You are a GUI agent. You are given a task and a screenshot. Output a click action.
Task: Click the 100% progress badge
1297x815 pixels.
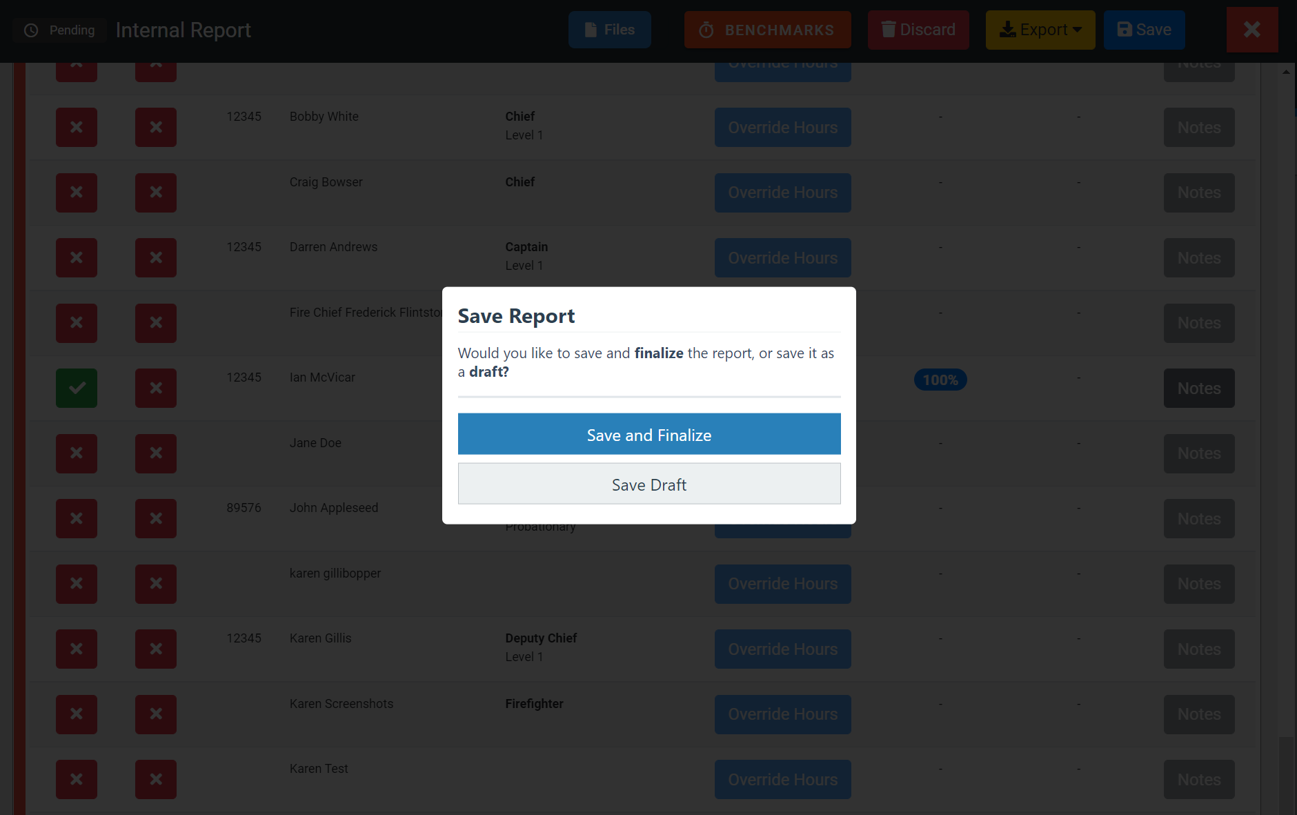(x=940, y=380)
